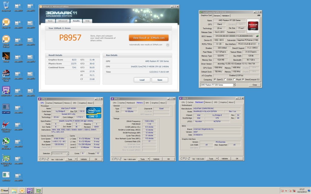Enable the PhysX checkbox in GPU-Z
This screenshot has width=311, height=194.
(235, 79)
